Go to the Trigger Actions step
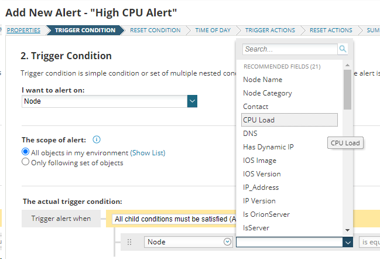 click(x=269, y=30)
